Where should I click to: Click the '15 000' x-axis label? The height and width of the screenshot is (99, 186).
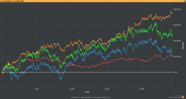pos(107,89)
